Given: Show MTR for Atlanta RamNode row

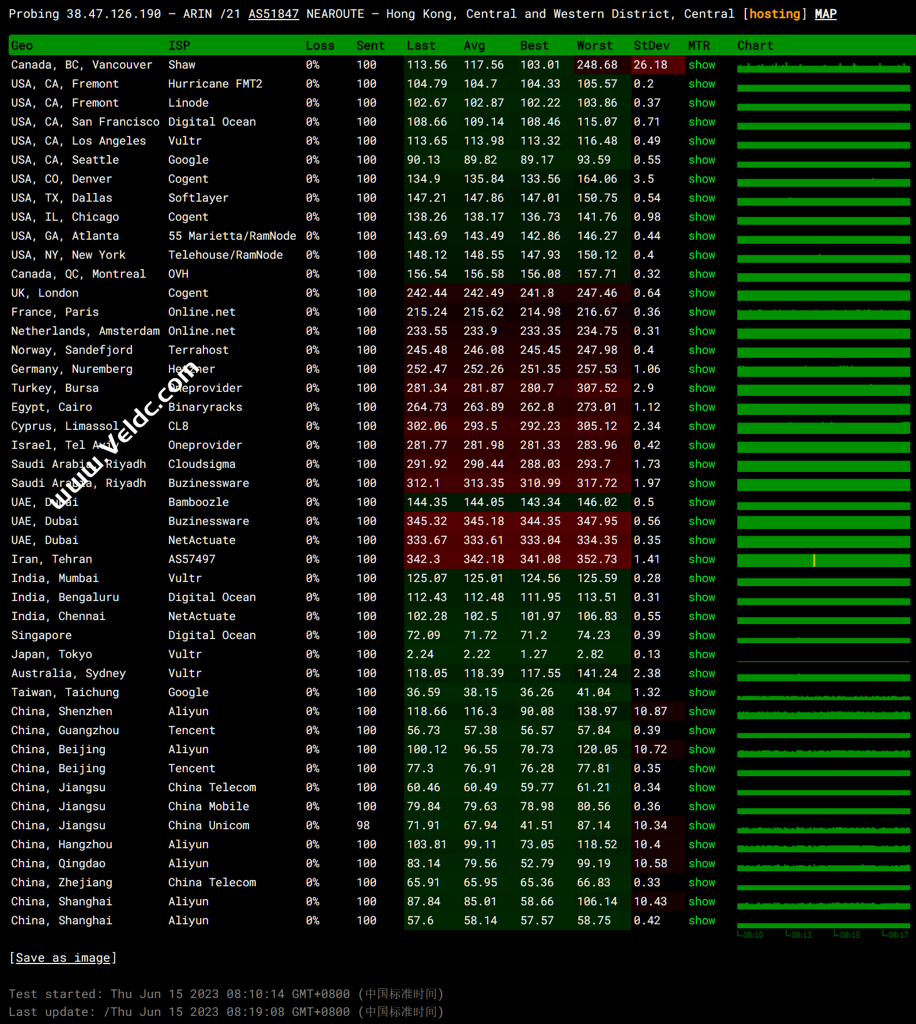Looking at the screenshot, I should 702,236.
